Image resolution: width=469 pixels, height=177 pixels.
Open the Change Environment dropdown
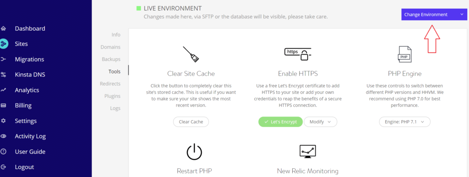(434, 14)
